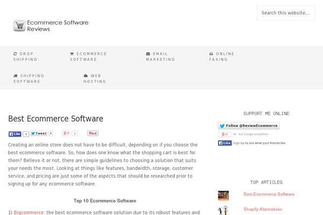Share the article with Tweet button
This screenshot has width=323, height=215.
pyautogui.click(x=39, y=133)
